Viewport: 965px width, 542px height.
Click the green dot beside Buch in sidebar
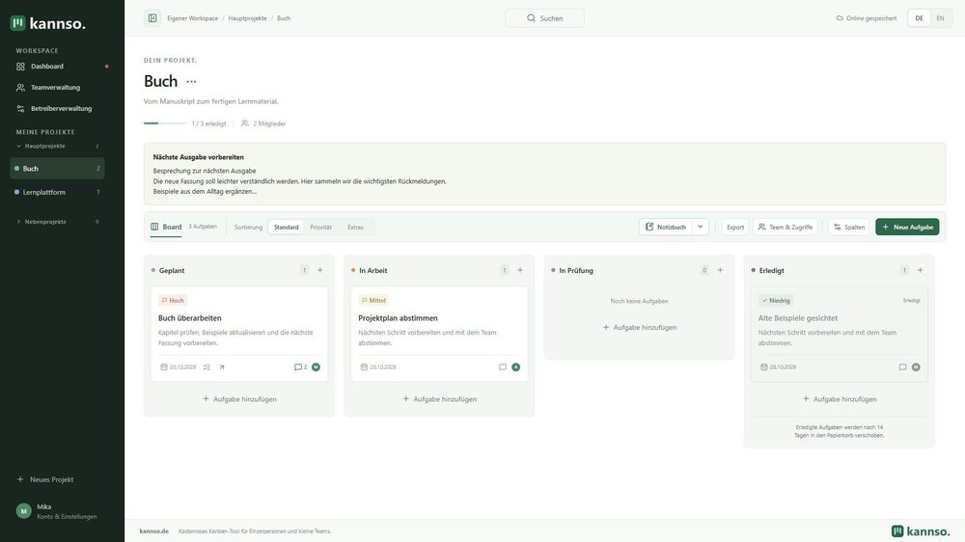[x=16, y=169]
